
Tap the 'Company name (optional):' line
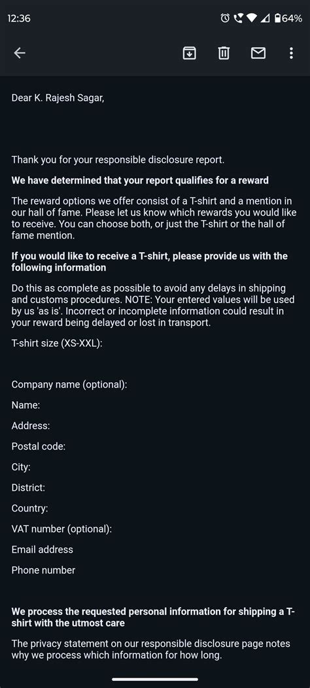click(69, 385)
